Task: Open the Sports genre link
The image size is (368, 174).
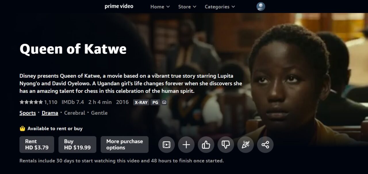Action: [28, 113]
